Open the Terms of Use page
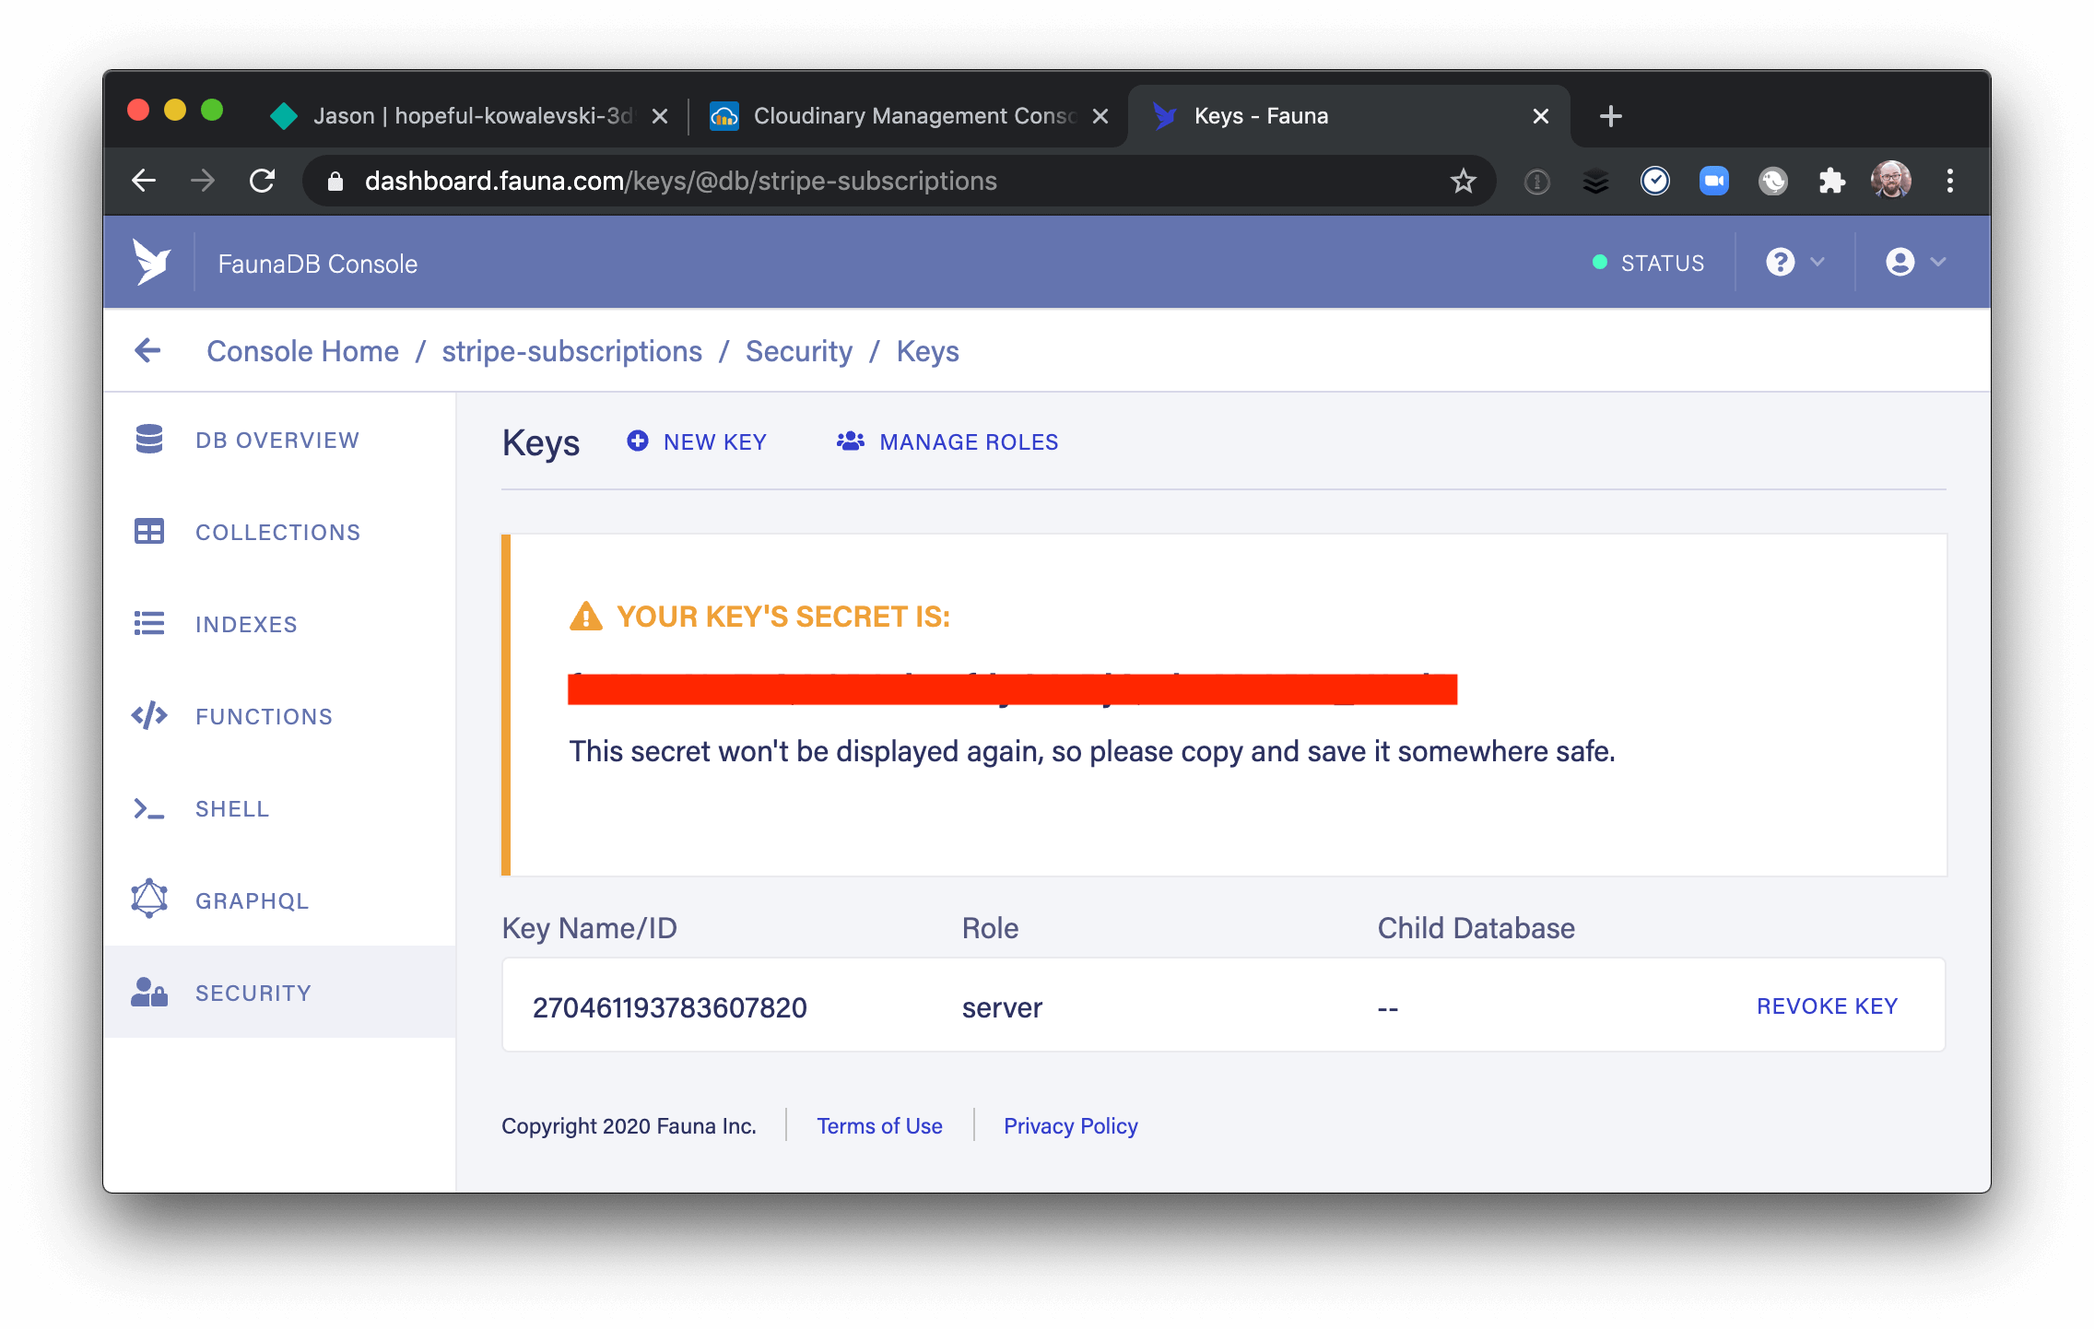Viewport: 2094px width, 1329px height. point(877,1125)
